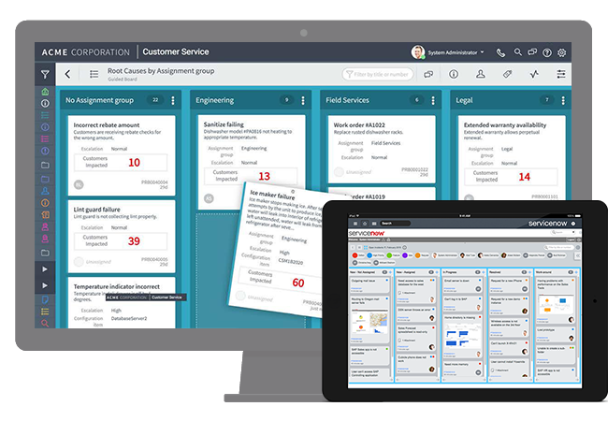Image resolution: width=608 pixels, height=421 pixels.
Task: Click the System Administrator avatar photo
Action: [x=418, y=52]
